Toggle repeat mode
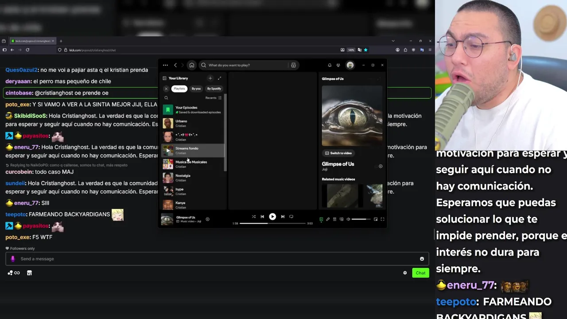Viewport: 567px width, 319px height. click(291, 217)
